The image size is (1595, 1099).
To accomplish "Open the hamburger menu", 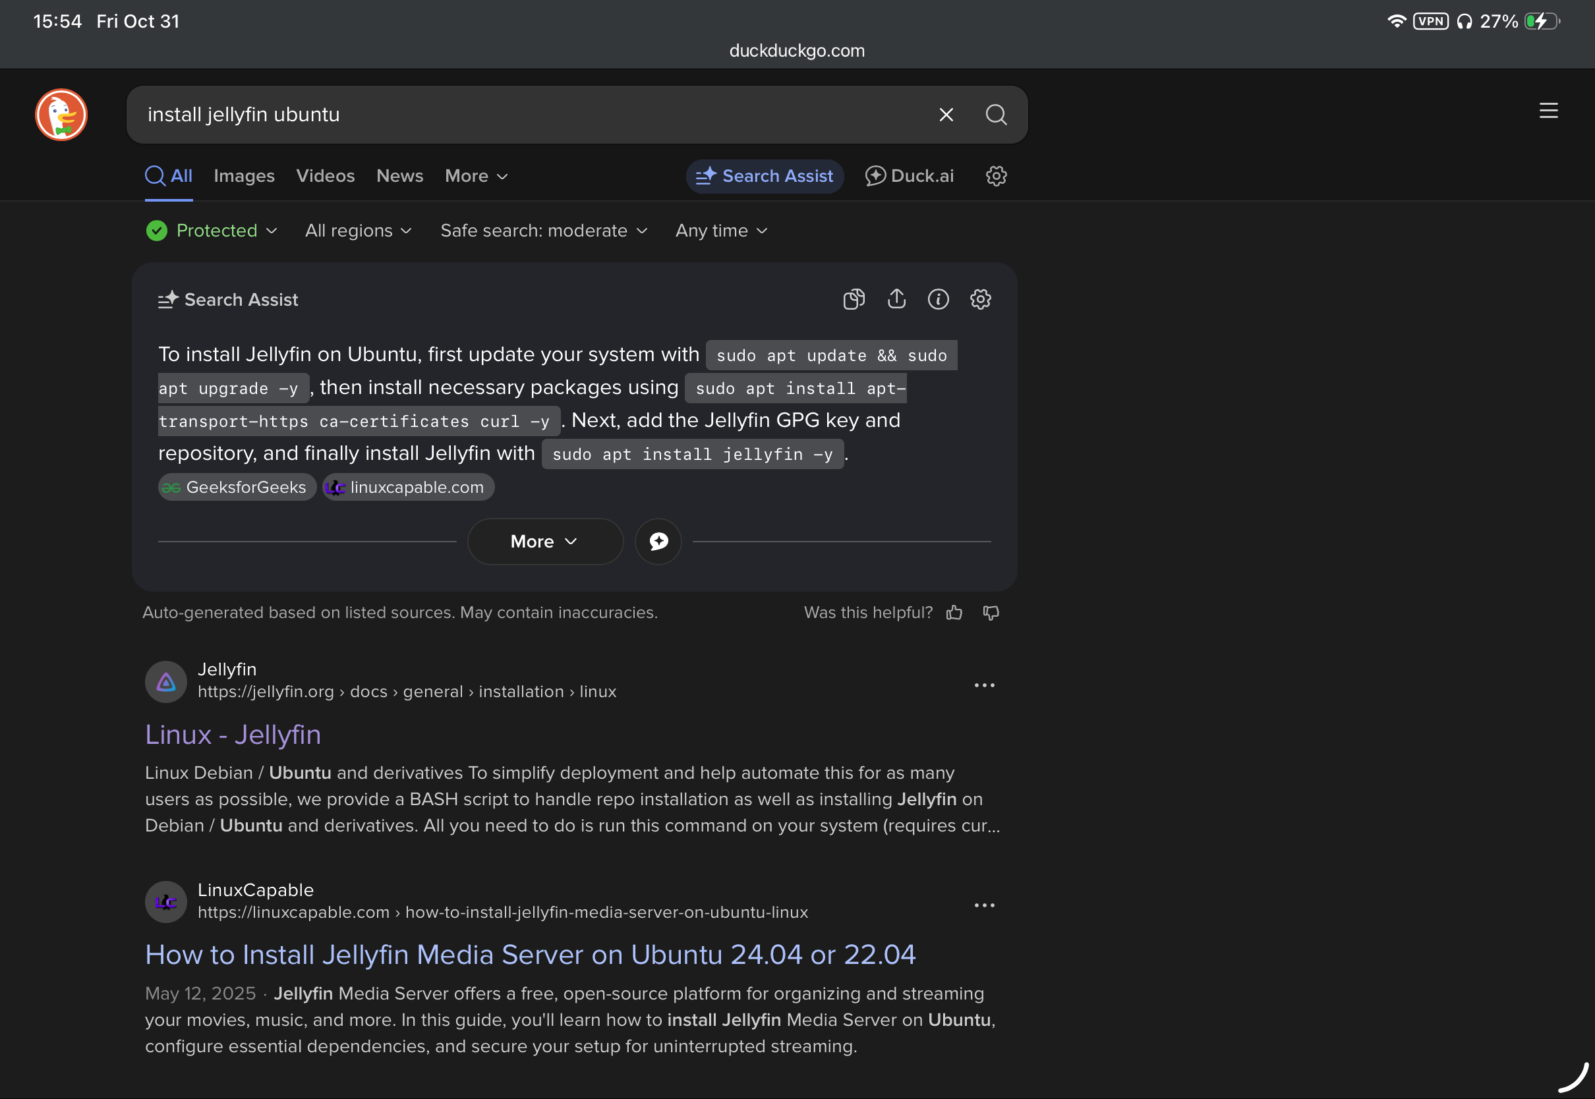I will tap(1548, 111).
